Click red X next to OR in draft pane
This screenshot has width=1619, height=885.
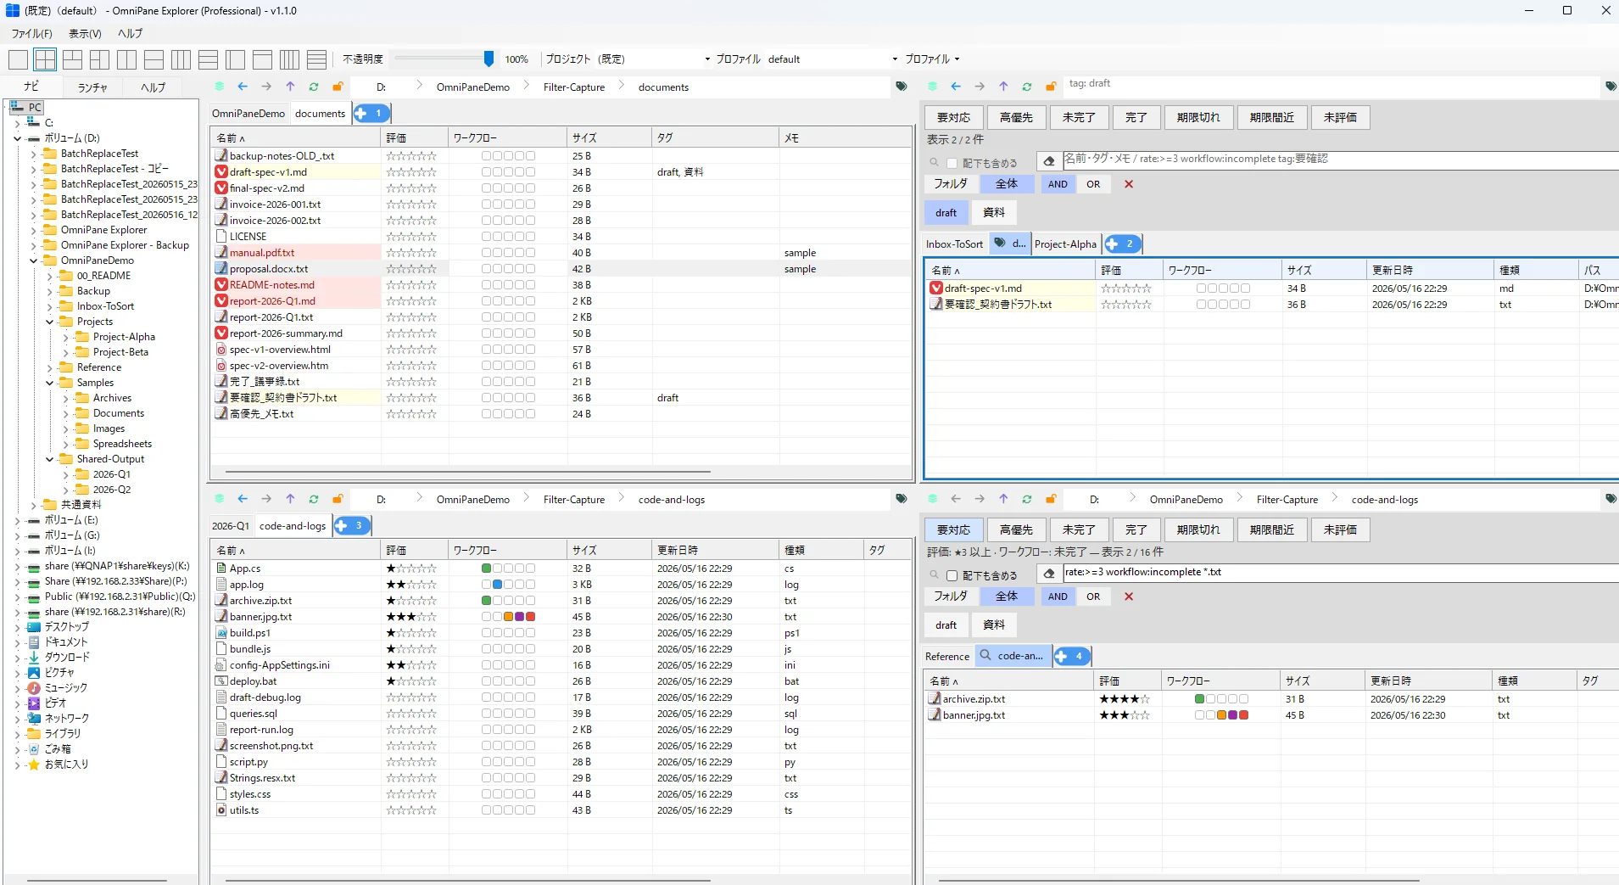tap(1129, 184)
